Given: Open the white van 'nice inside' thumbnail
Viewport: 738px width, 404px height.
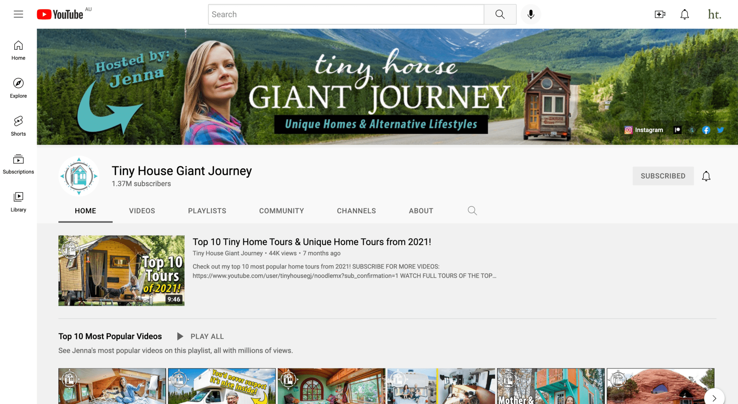Looking at the screenshot, I should coord(222,386).
